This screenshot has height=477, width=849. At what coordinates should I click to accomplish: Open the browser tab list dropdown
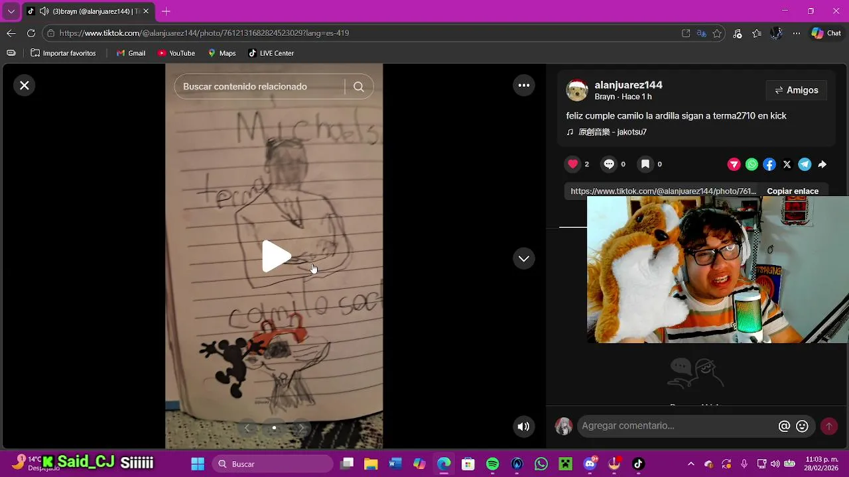[x=11, y=11]
